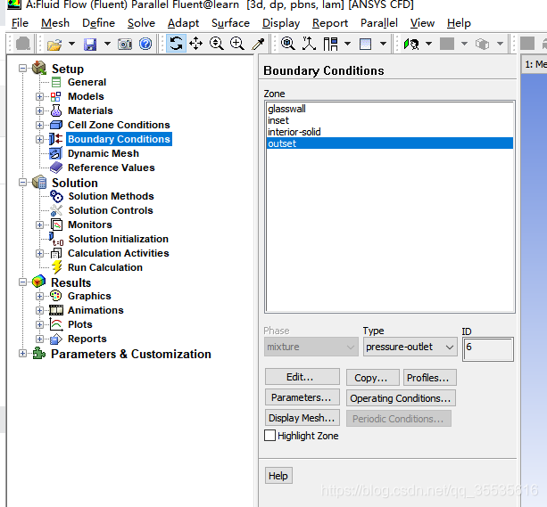The height and width of the screenshot is (507, 547).
Task: Click the Copy... button
Action: click(x=373, y=378)
